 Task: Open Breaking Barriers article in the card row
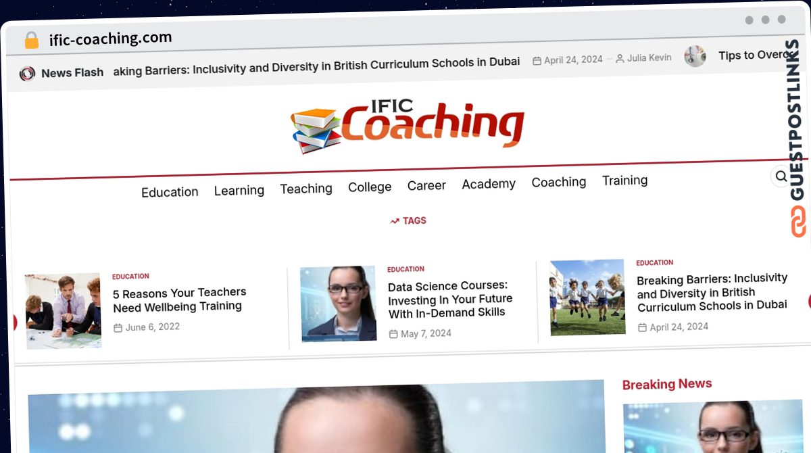pos(712,292)
